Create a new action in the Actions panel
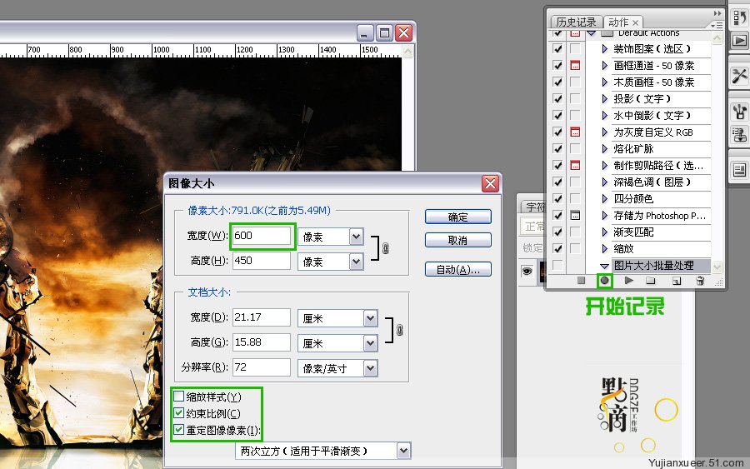 click(x=677, y=281)
